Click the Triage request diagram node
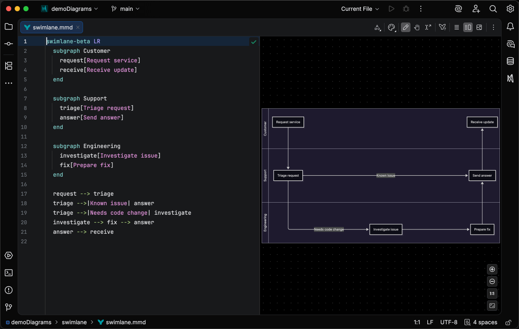The width and height of the screenshot is (519, 329). (x=288, y=176)
